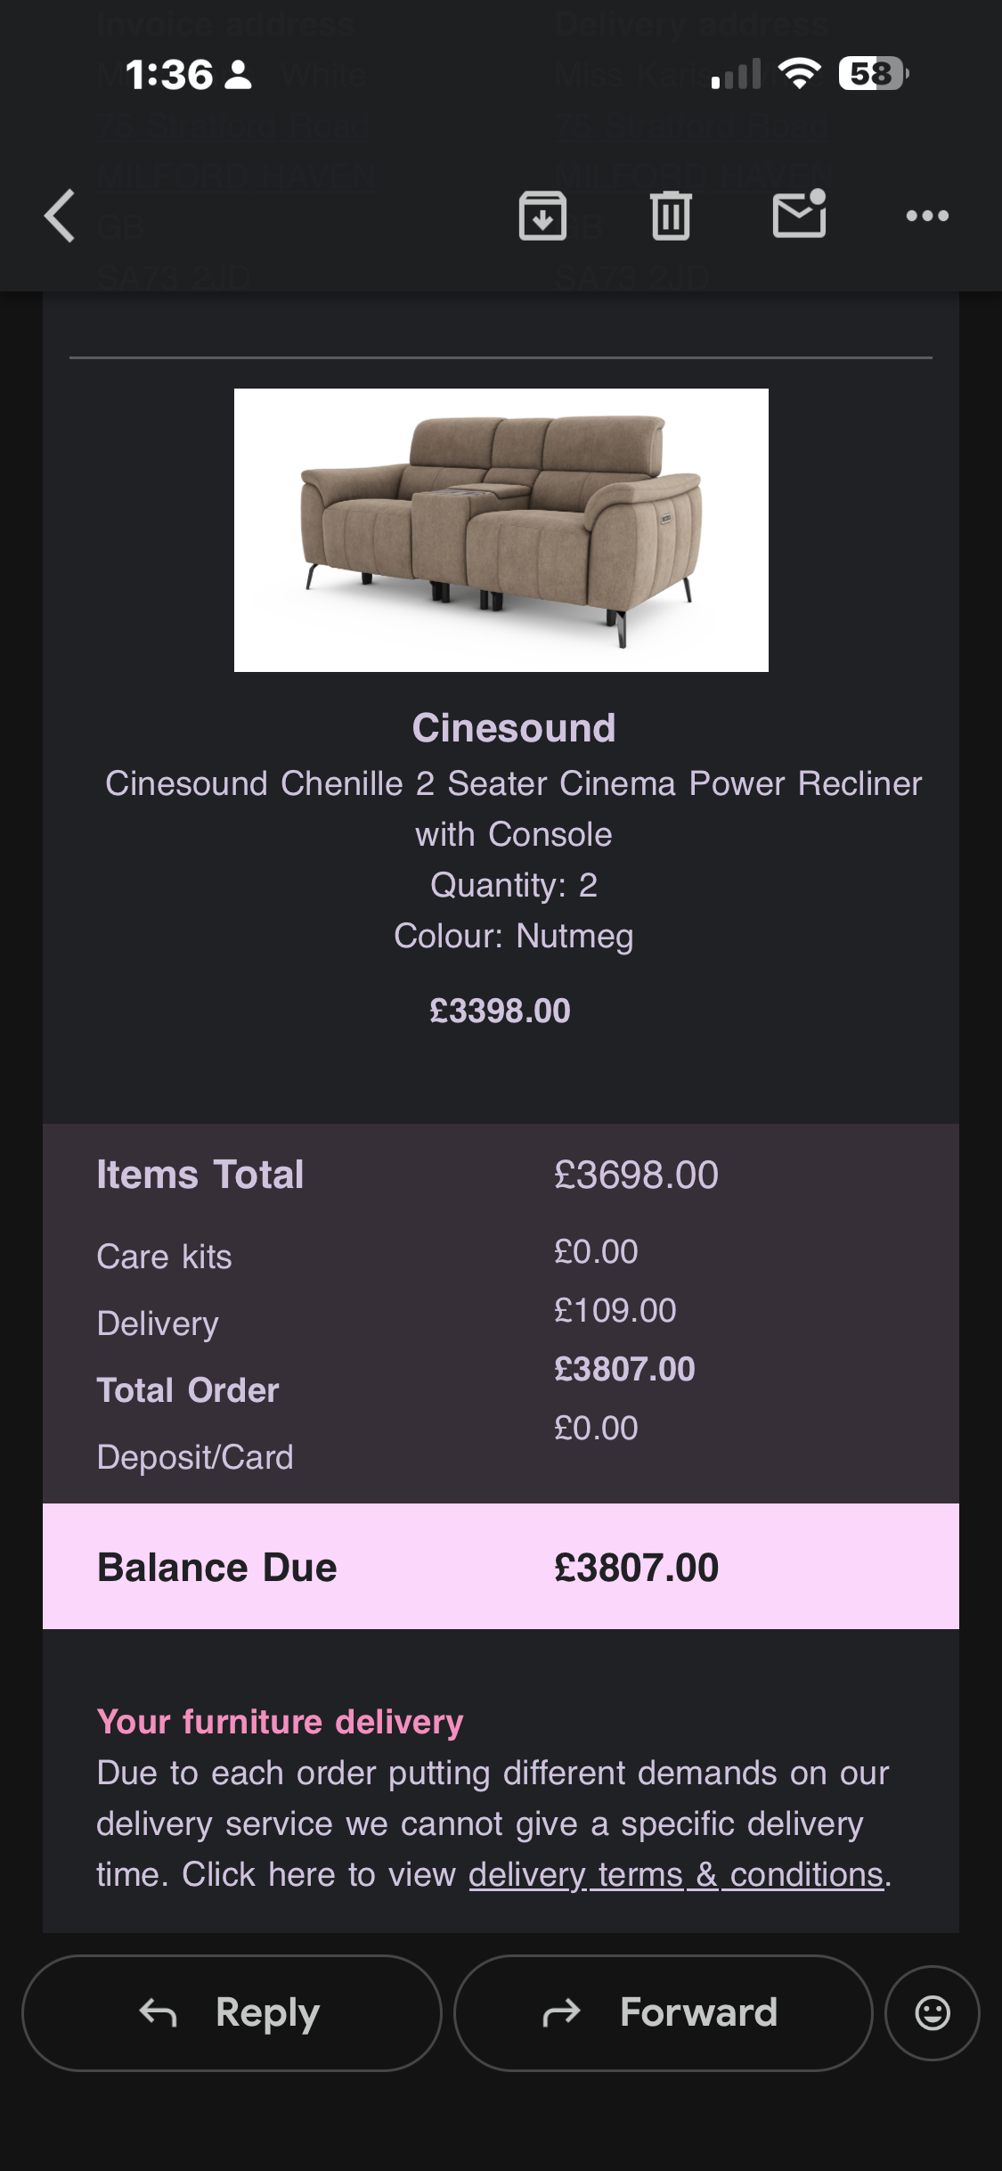Image resolution: width=1002 pixels, height=2171 pixels.
Task: Mark email as unread
Action: (799, 216)
